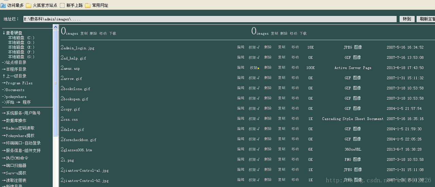Click the 转到 button

click(407, 19)
